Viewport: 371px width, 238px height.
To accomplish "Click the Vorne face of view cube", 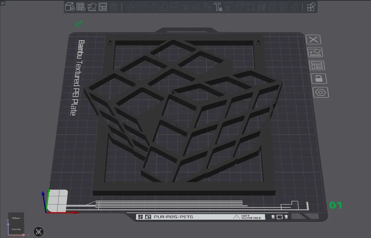I will [16, 229].
